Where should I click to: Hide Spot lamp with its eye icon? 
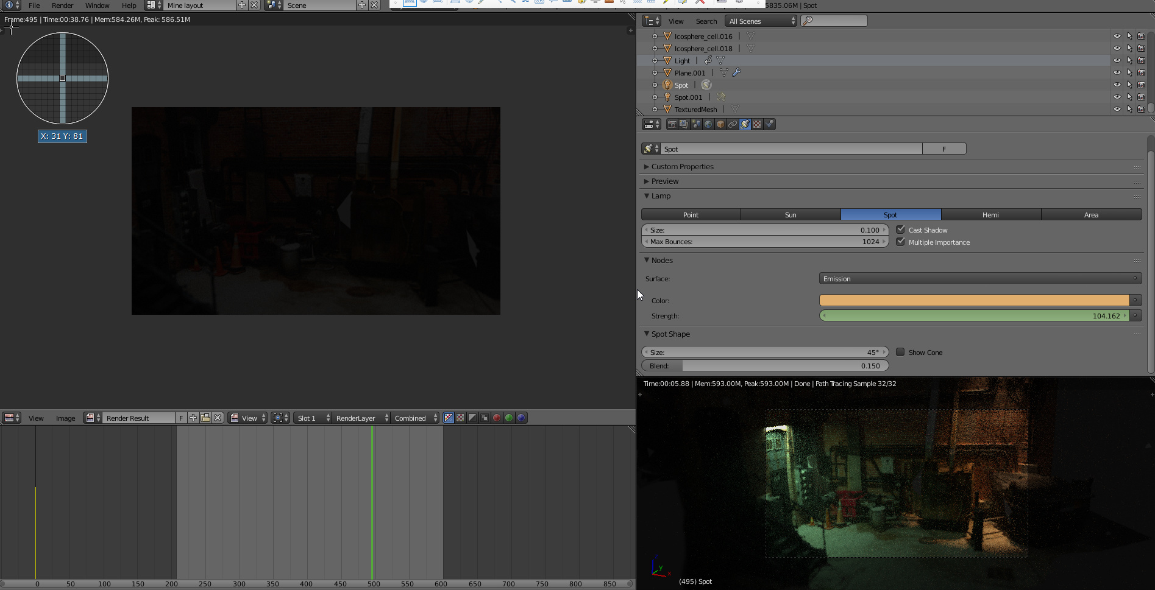coord(1117,85)
